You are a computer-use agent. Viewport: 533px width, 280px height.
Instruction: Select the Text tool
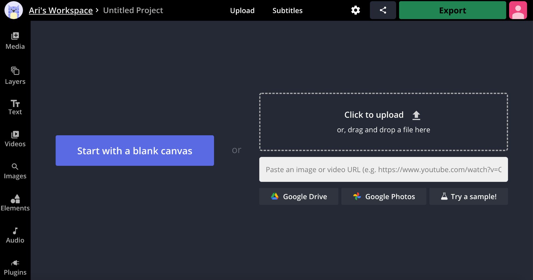click(15, 107)
